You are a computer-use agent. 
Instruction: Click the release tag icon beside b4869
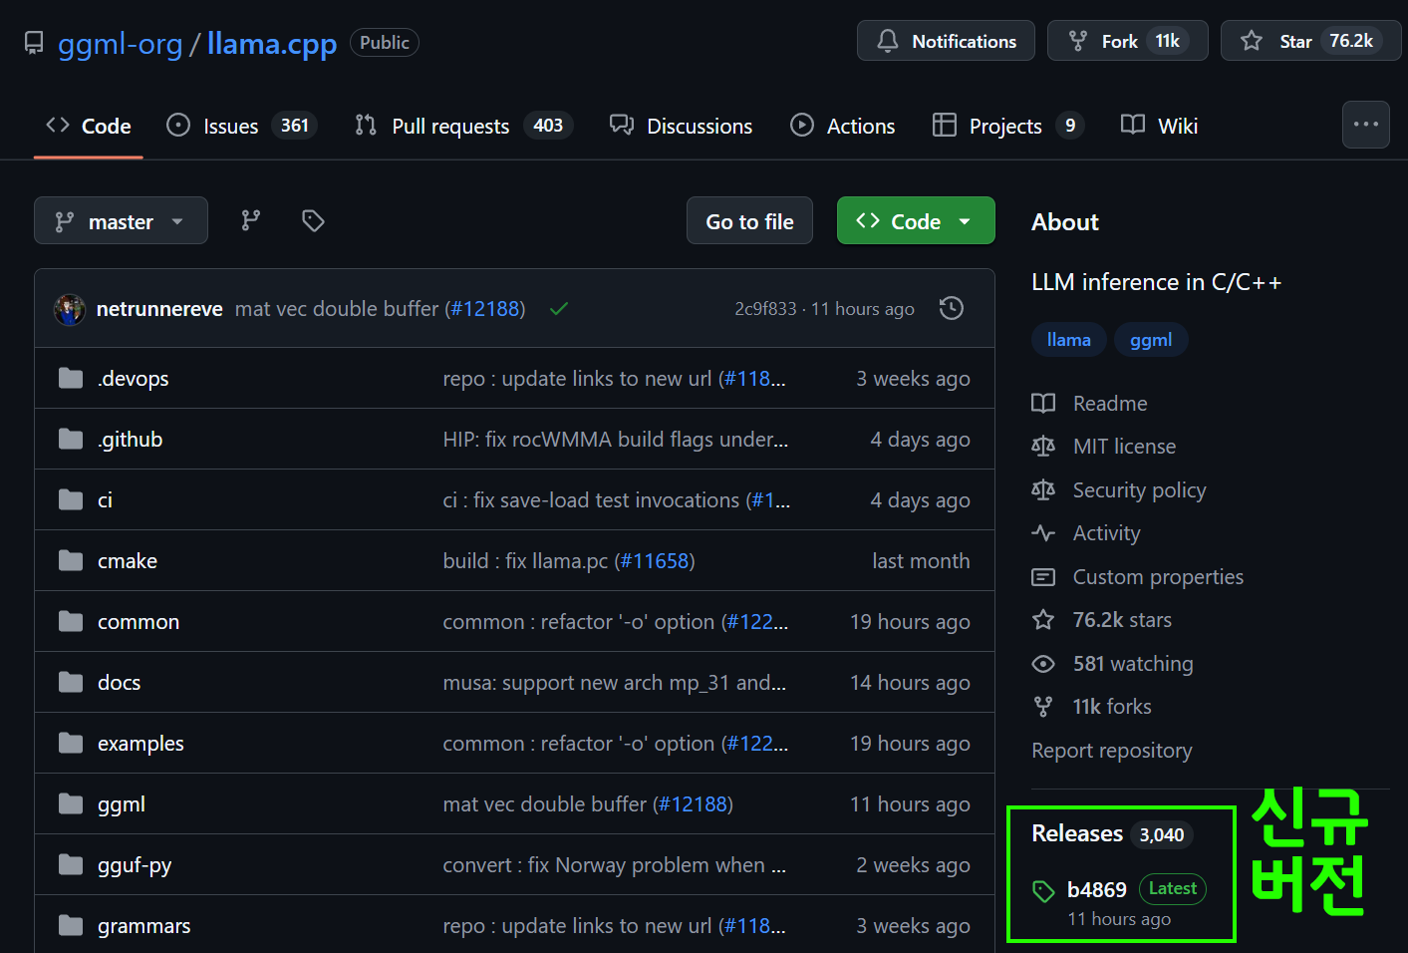1043,891
